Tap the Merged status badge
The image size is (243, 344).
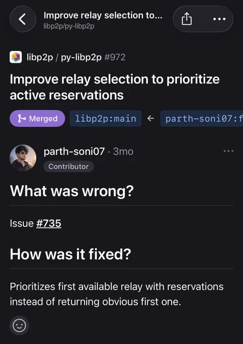click(37, 118)
